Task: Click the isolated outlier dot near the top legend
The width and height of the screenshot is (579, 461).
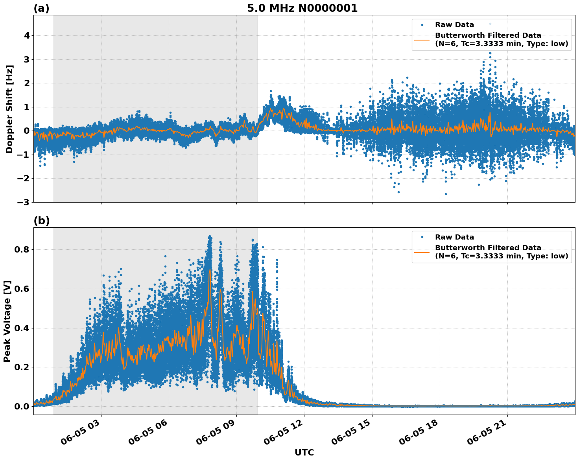Action: (x=490, y=24)
